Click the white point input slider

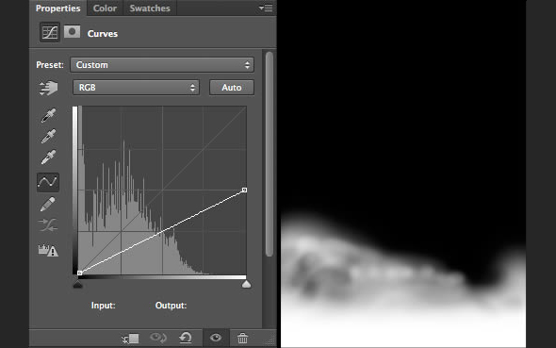click(x=246, y=285)
